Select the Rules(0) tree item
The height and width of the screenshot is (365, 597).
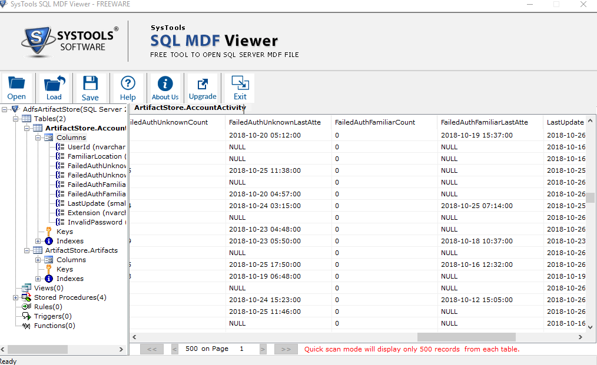[48, 307]
